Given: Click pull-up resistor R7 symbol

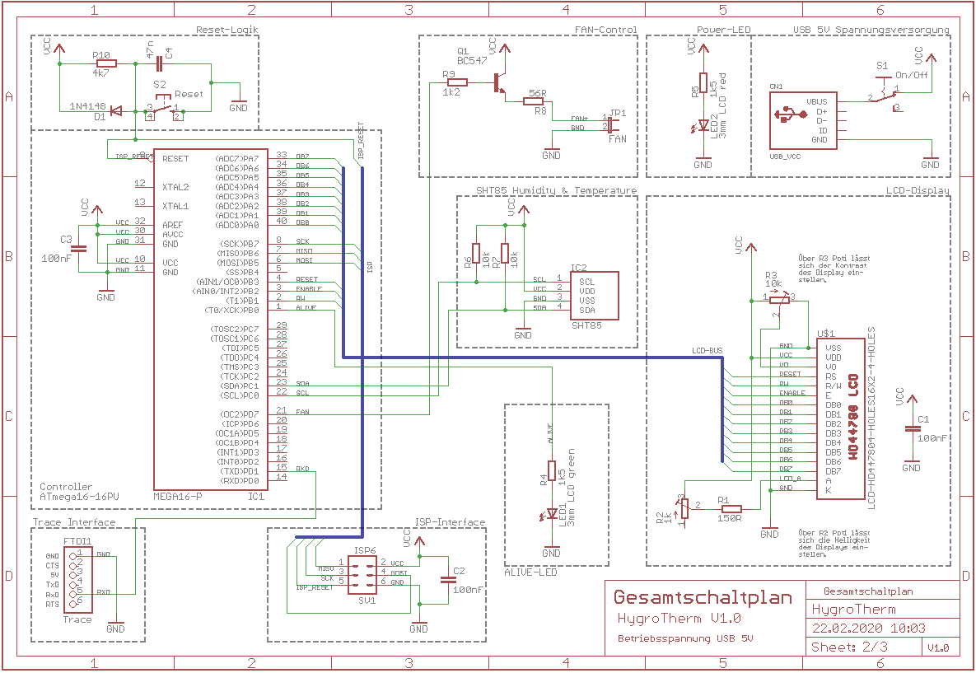Looking at the screenshot, I should pos(505,254).
